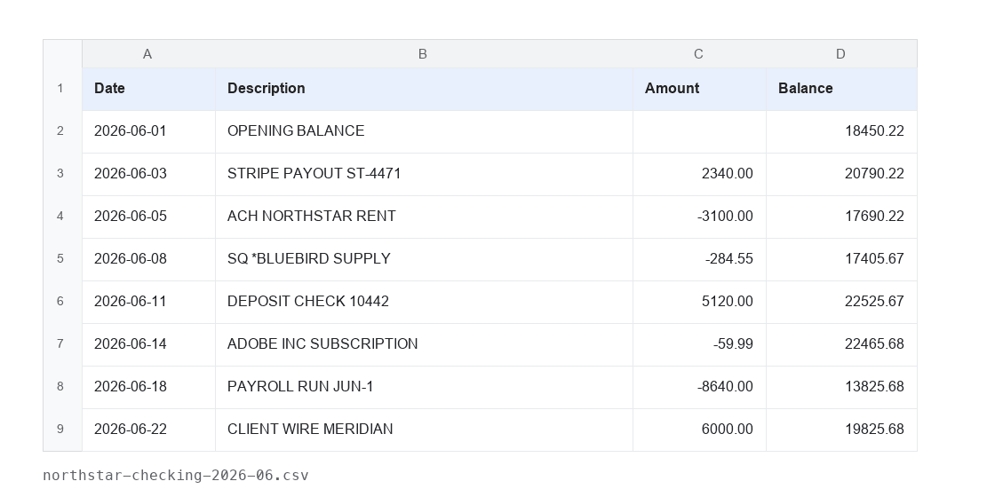Screen dimensions: 995x497
Task: Select the amount cell -8640.00
Action: [699, 387]
